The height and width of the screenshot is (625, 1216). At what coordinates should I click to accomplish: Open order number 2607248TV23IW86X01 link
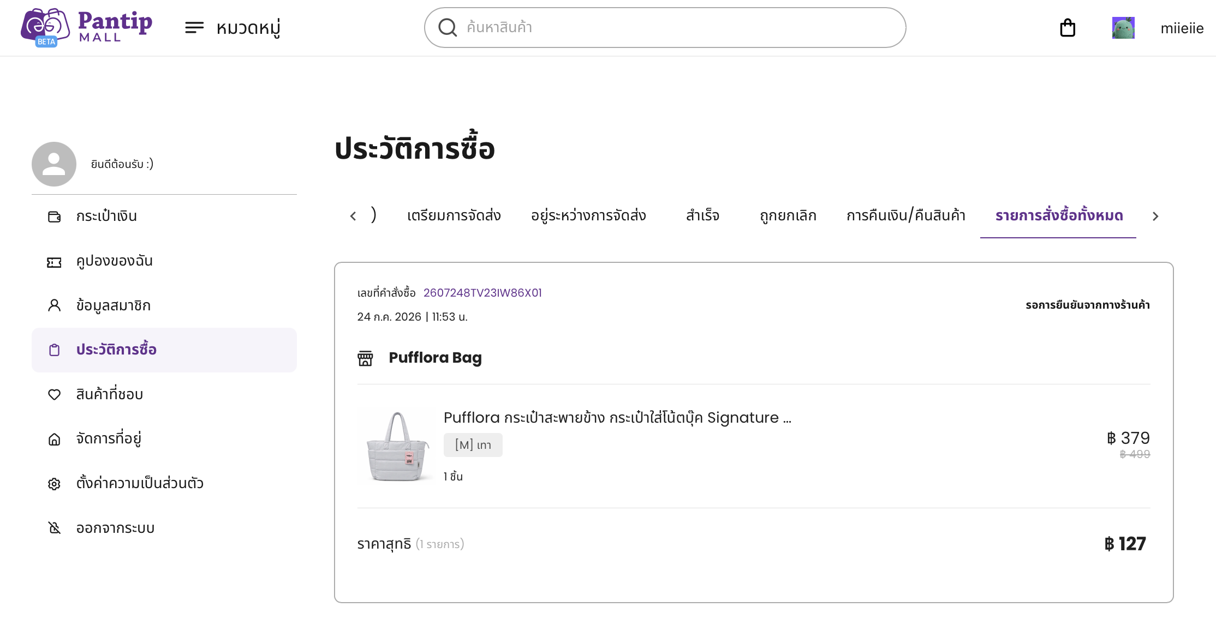(x=482, y=293)
